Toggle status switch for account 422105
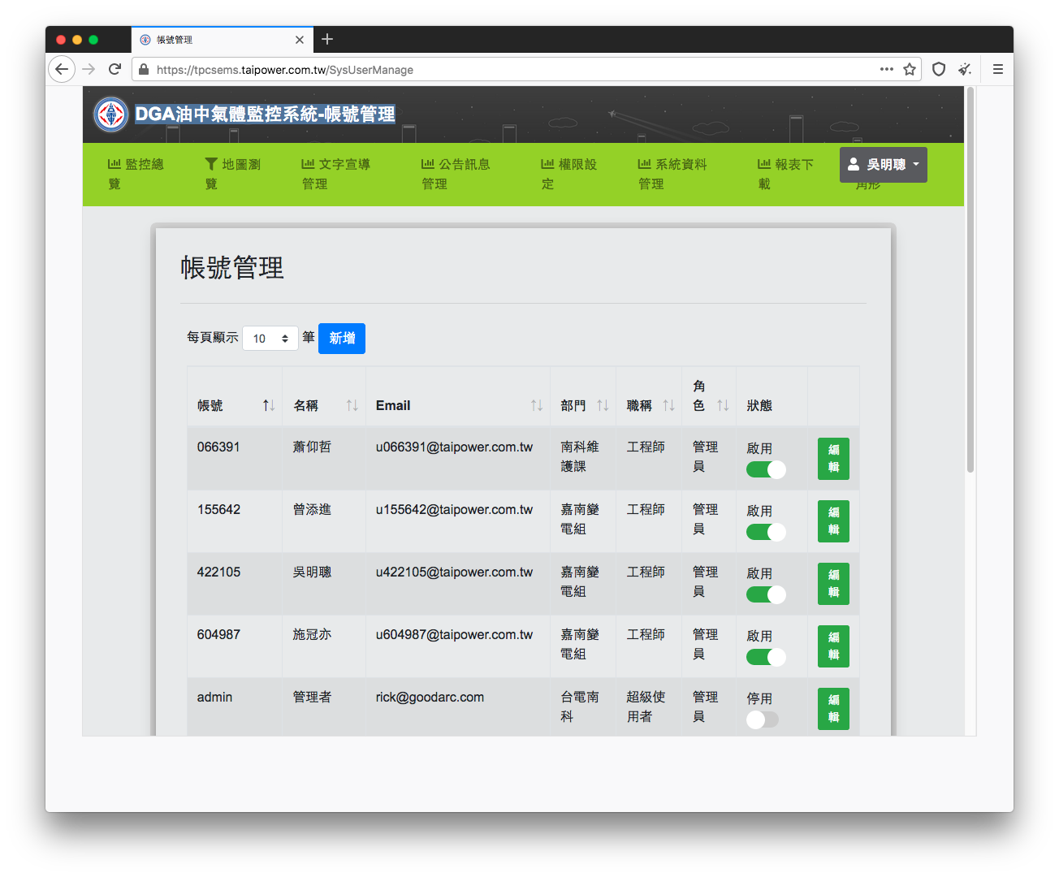The image size is (1059, 877). click(766, 594)
